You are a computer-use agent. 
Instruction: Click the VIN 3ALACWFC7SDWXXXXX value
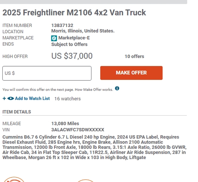click(78, 130)
